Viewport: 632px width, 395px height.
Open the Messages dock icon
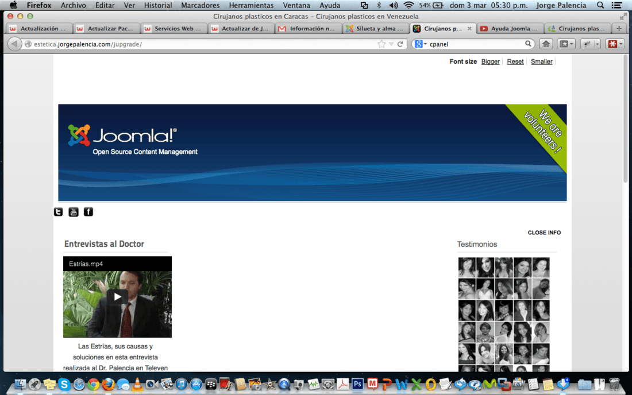point(123,385)
